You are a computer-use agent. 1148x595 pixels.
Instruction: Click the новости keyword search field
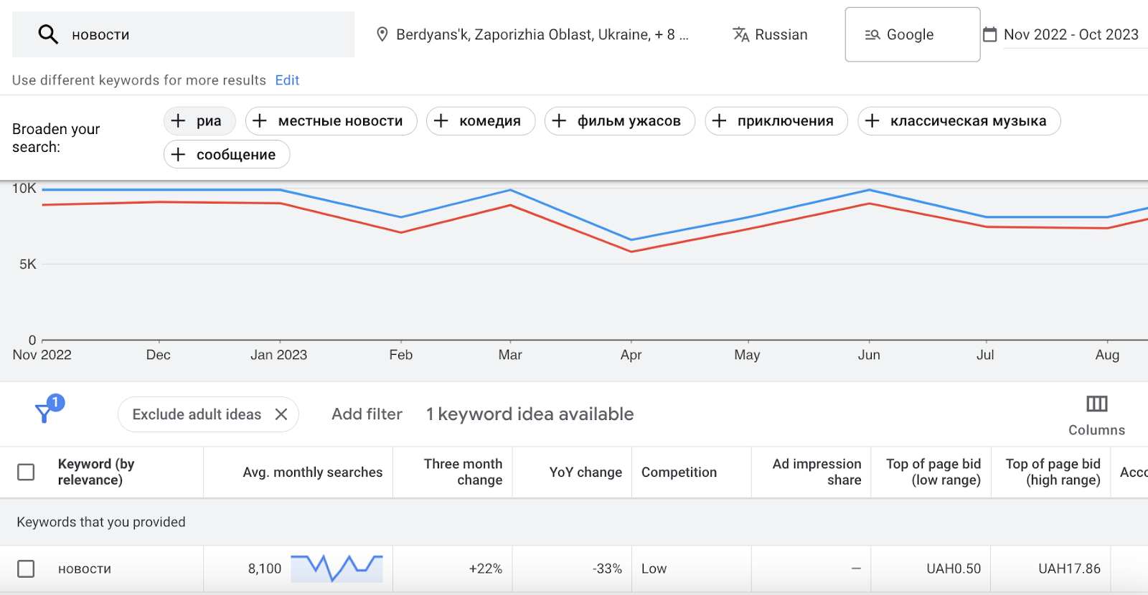(201, 34)
